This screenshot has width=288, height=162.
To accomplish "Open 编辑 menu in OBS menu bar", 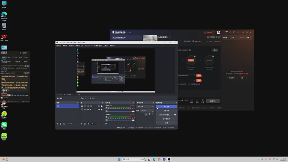I will [65, 46].
